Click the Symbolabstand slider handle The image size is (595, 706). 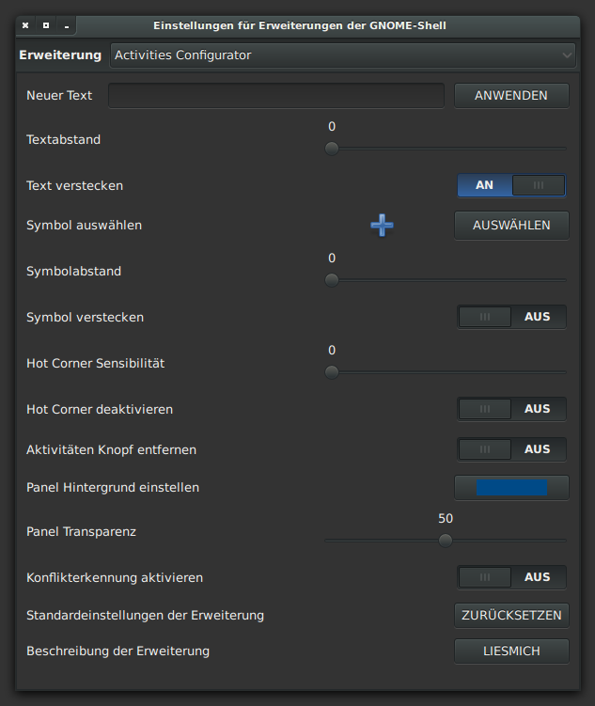tap(332, 280)
